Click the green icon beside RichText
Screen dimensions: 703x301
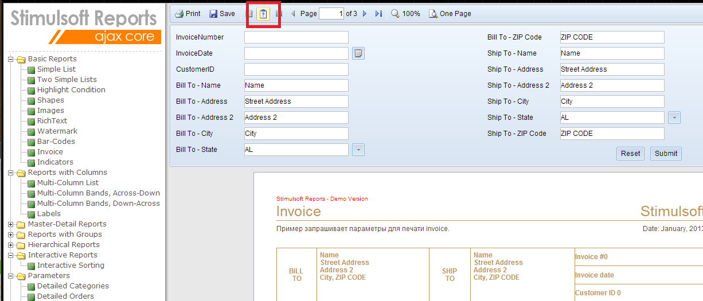click(x=31, y=121)
